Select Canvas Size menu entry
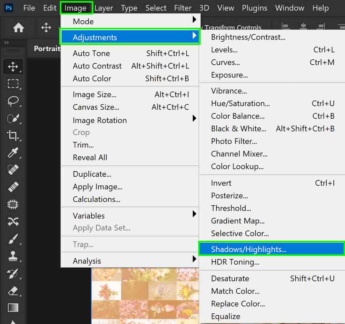The height and width of the screenshot is (324, 345). (96, 107)
